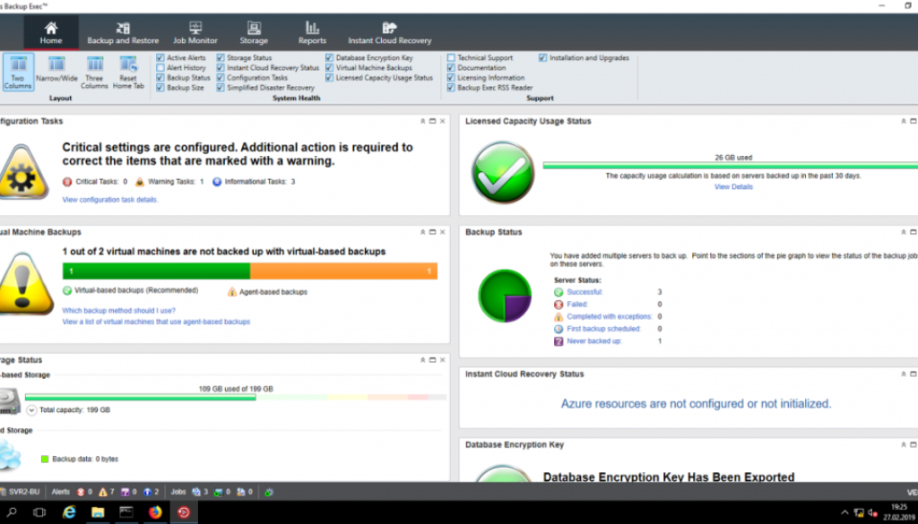
Task: Click Azure resources not configured message
Action: tap(696, 404)
